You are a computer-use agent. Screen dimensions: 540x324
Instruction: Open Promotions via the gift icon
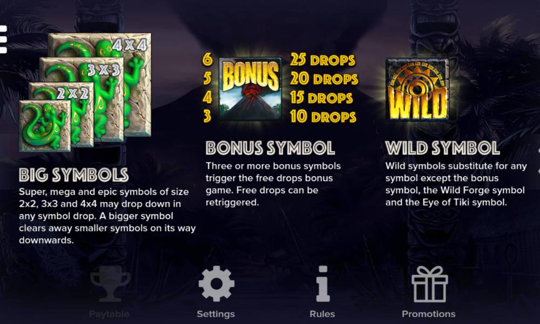(x=429, y=284)
